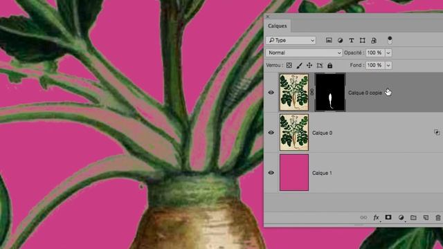Click the smart filter badge on Calque 0

[x=437, y=132]
